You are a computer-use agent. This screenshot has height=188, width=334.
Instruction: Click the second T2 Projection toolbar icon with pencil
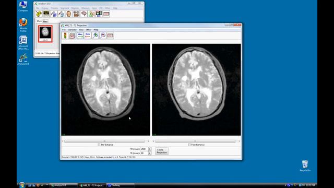click(73, 36)
